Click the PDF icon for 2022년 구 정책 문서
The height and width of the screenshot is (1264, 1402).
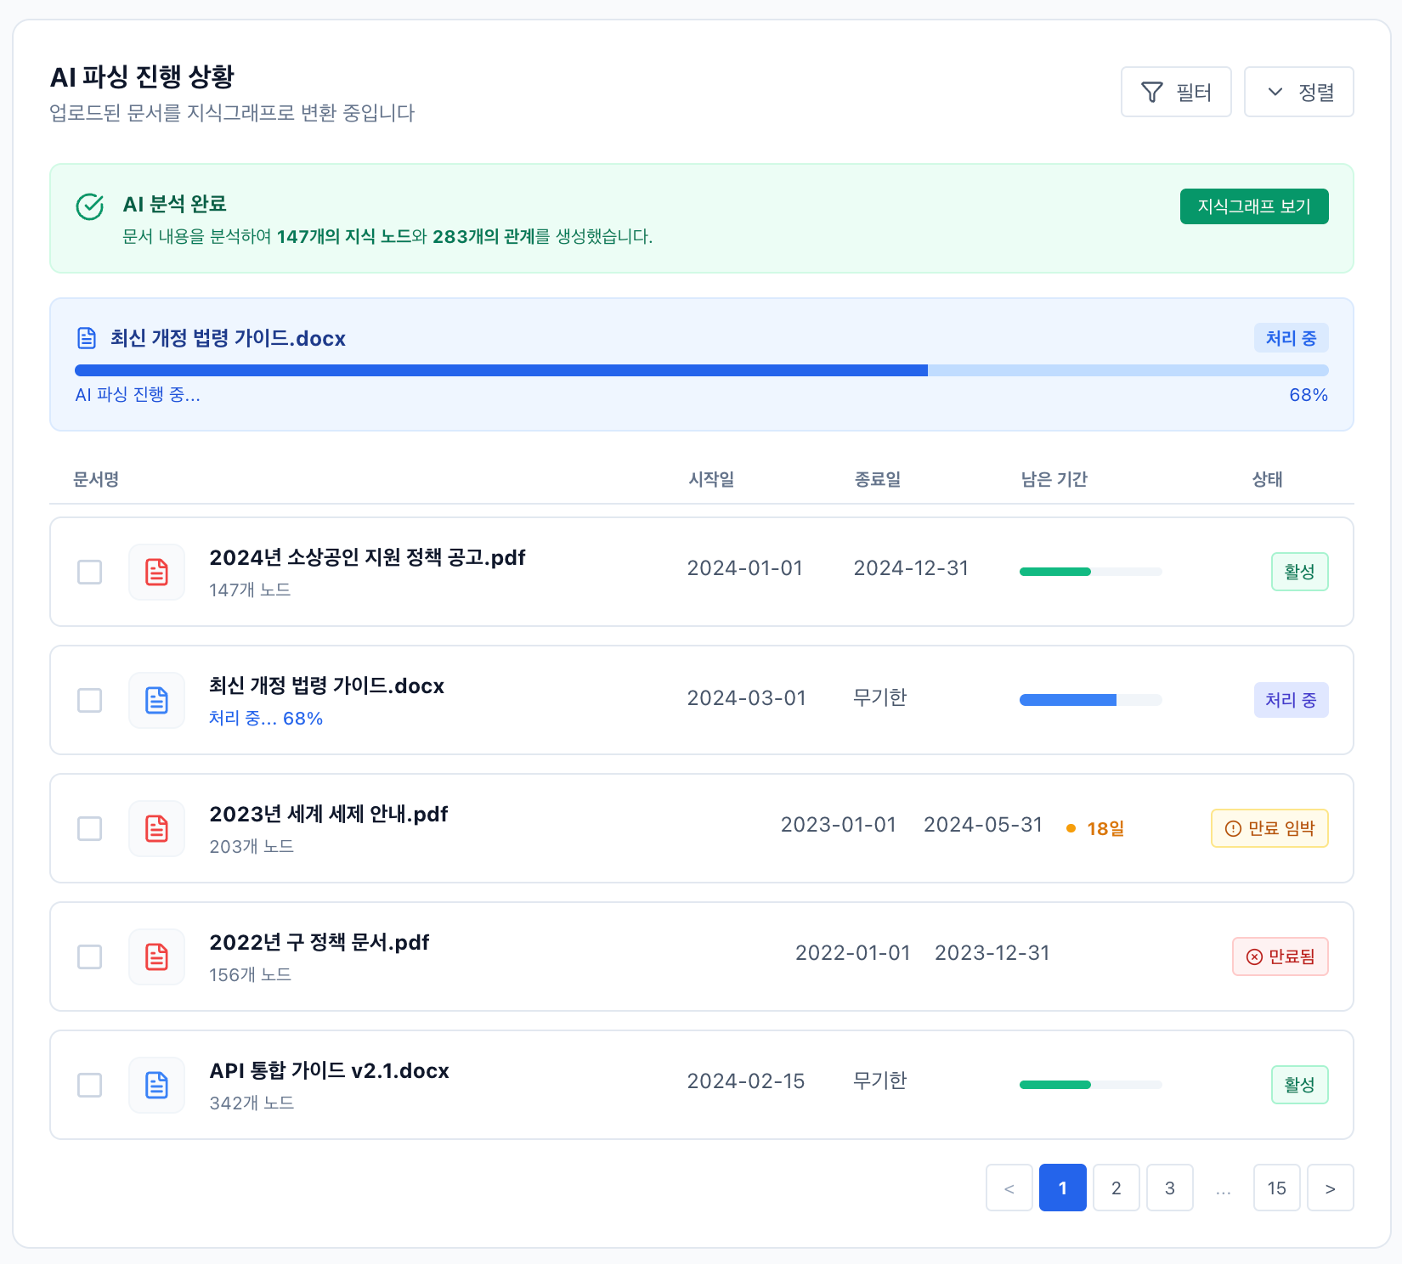[x=156, y=956]
